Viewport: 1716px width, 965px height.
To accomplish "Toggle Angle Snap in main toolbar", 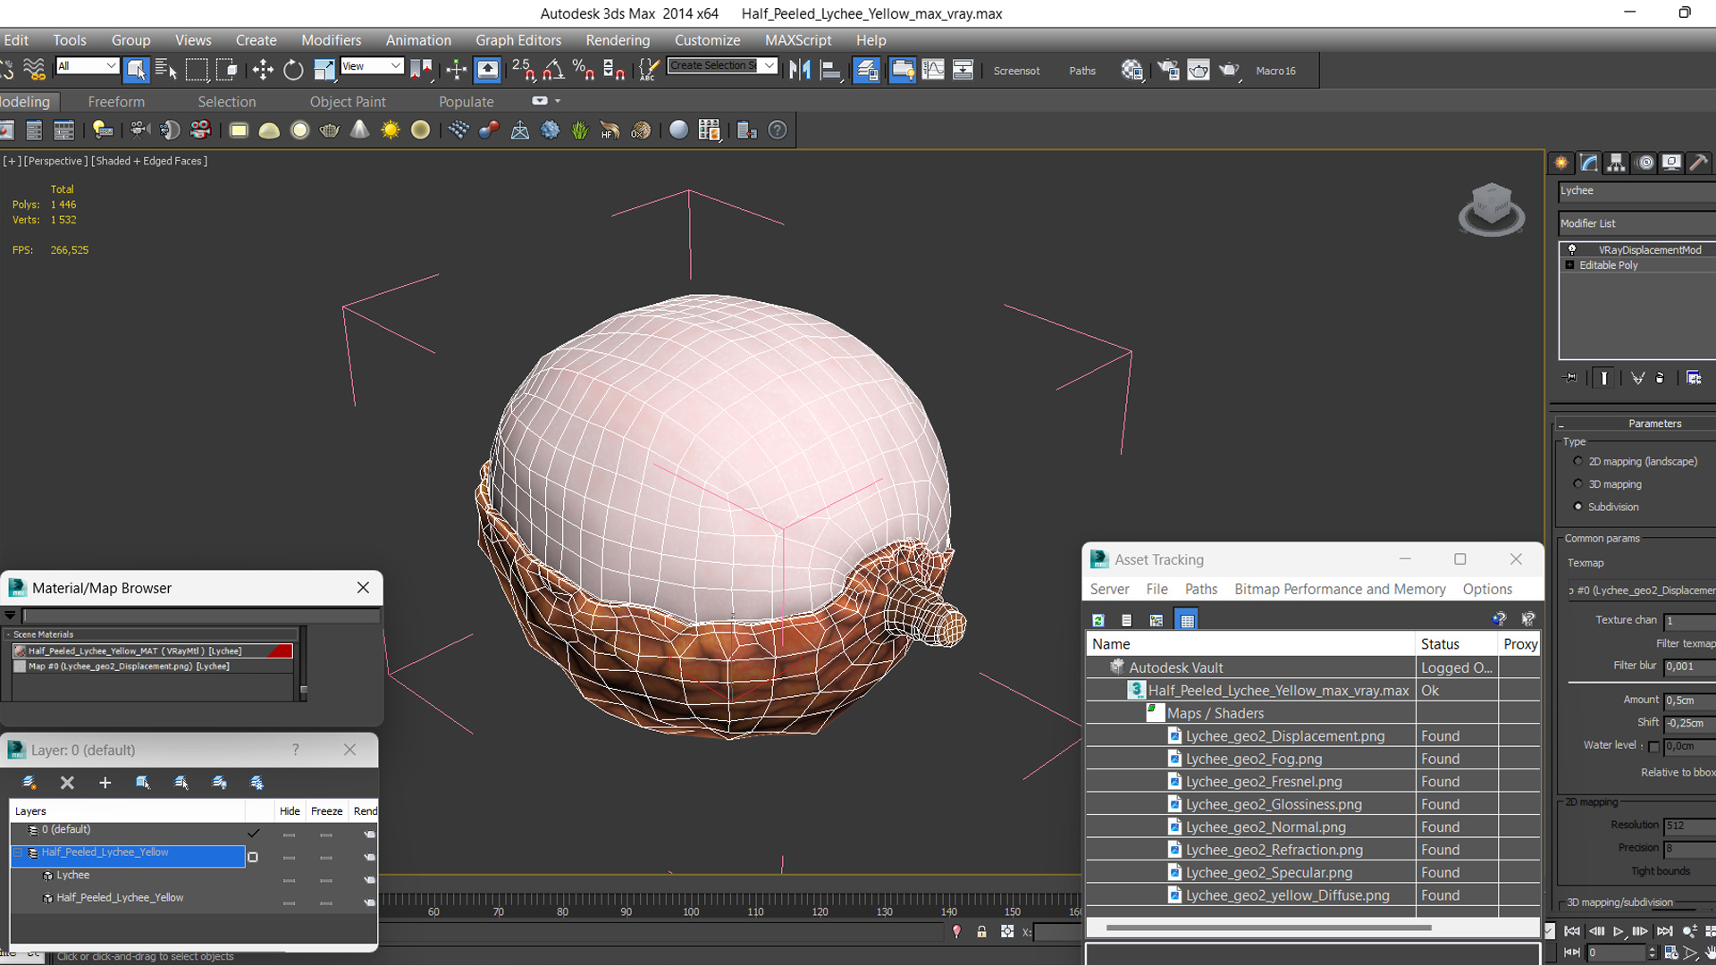I will tap(553, 70).
